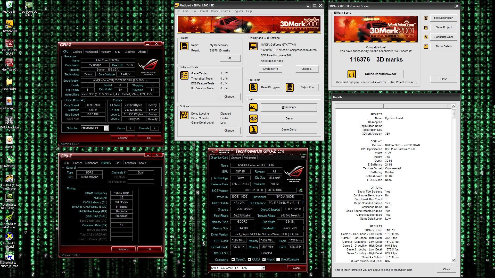Toggle the CUDA checkbox in GPU-Z

tap(249, 259)
